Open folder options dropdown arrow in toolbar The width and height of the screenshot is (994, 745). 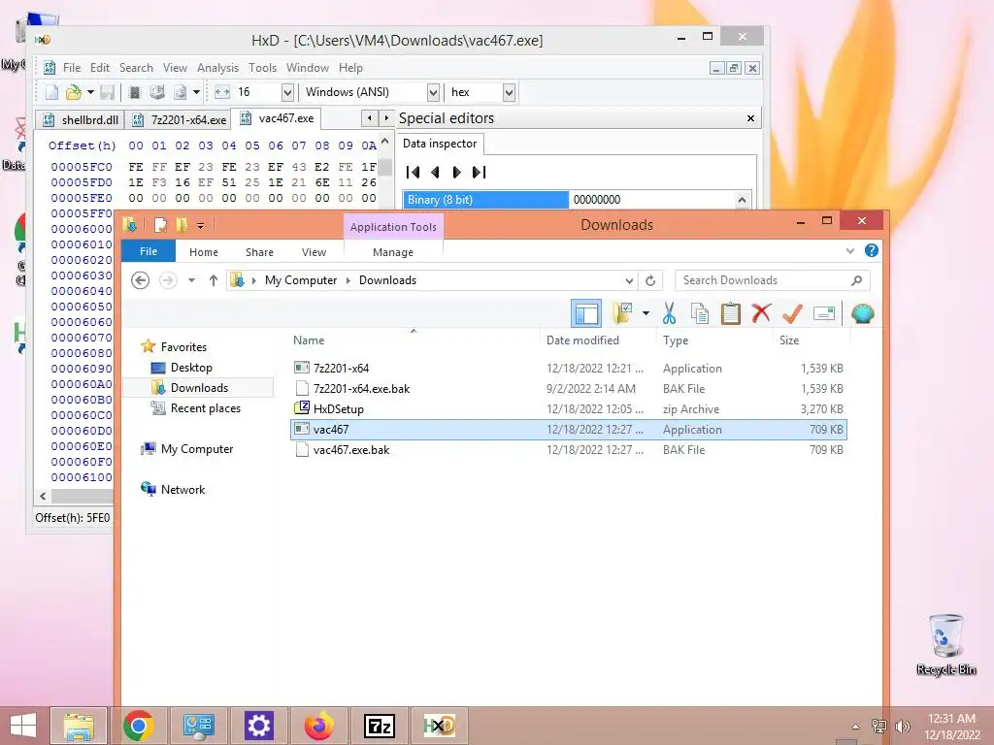coord(646,313)
